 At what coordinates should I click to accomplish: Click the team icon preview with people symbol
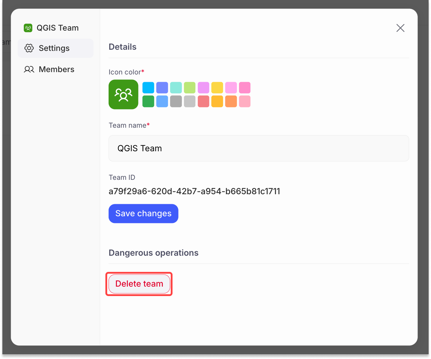click(123, 94)
